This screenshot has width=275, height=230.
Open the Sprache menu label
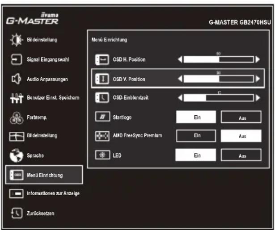(35, 155)
